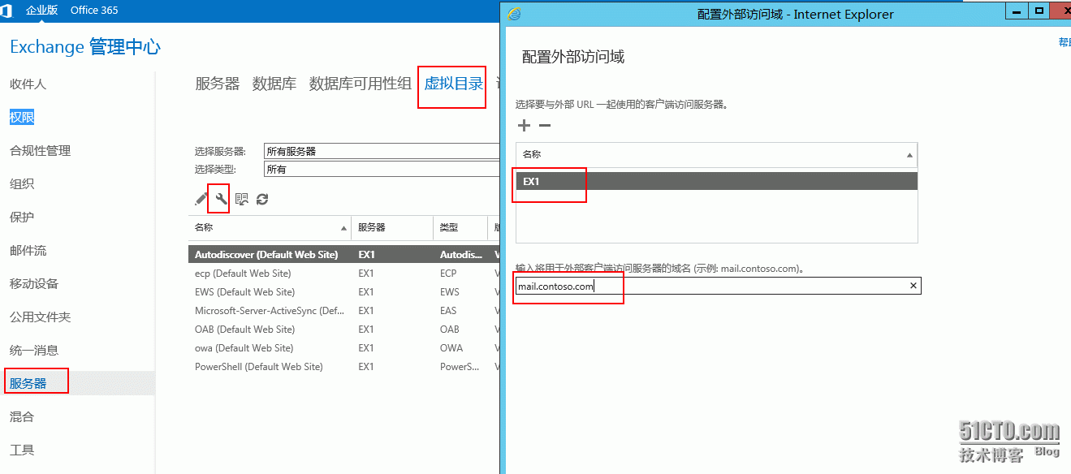Open the 数据库 tab

(274, 84)
